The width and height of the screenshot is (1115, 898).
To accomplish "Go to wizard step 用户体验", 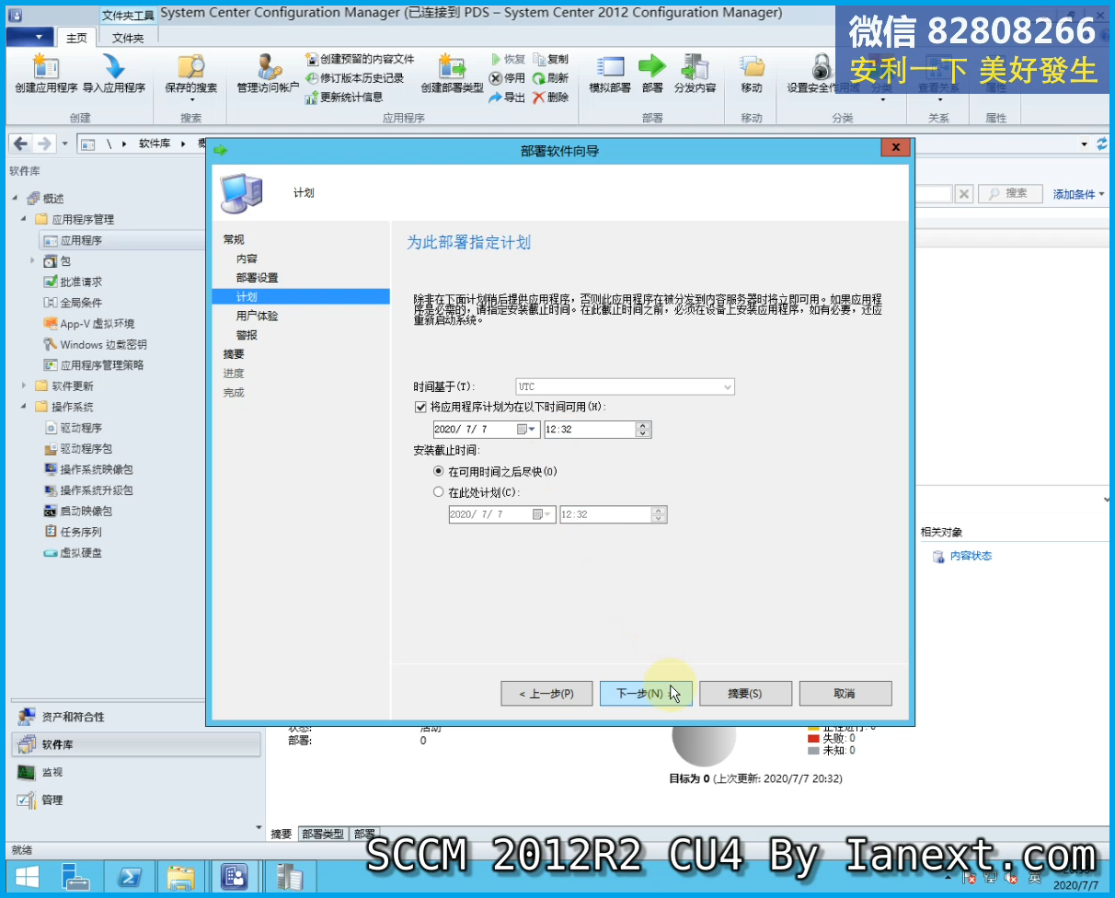I will pos(257,316).
